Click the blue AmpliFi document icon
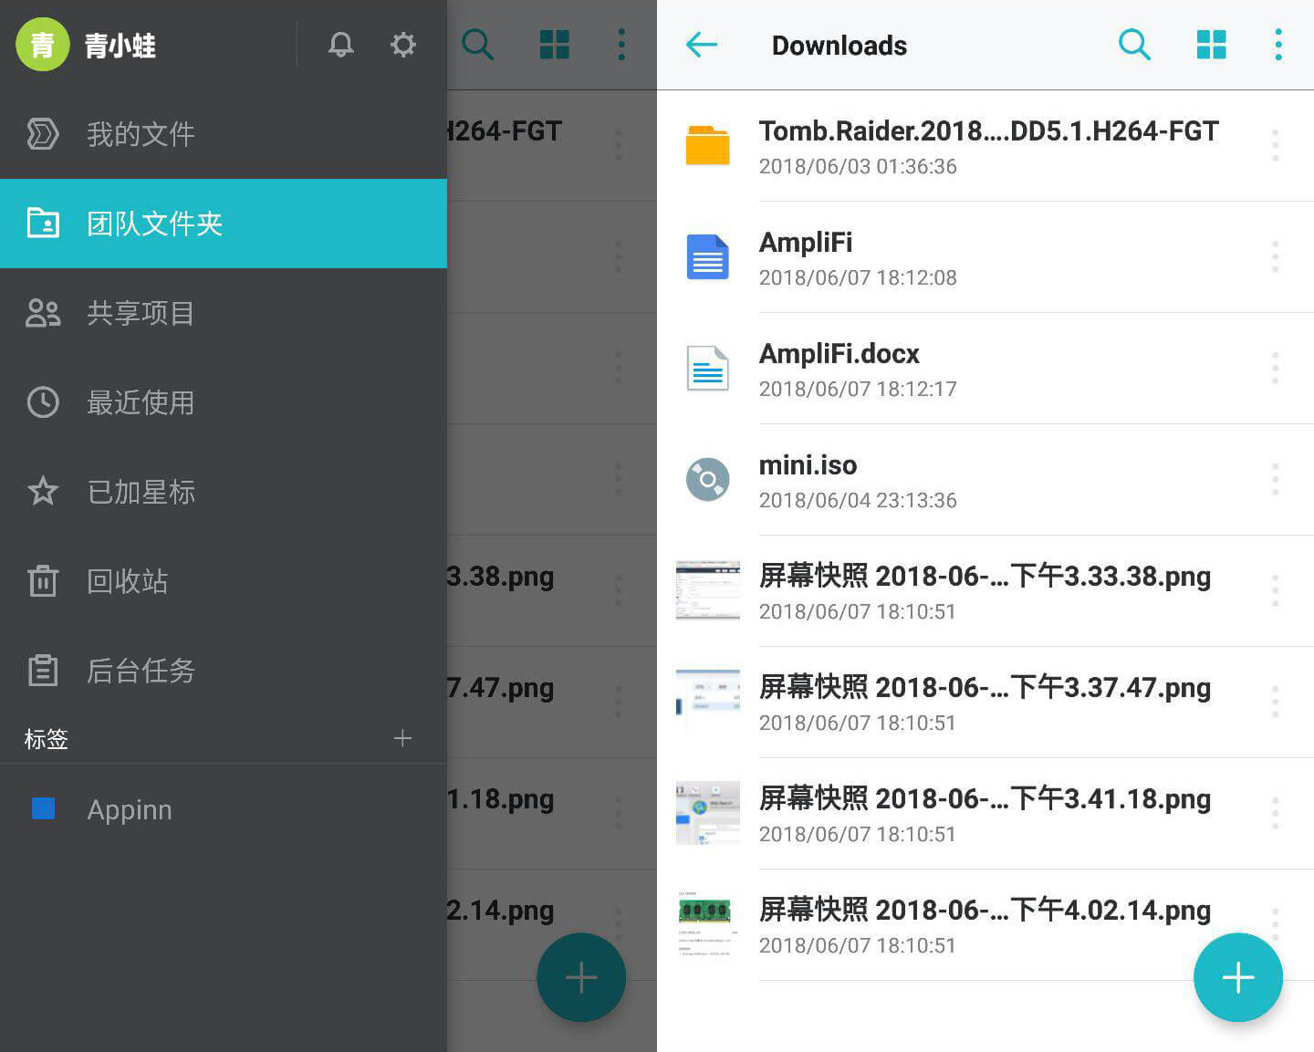This screenshot has width=1314, height=1052. 707,256
